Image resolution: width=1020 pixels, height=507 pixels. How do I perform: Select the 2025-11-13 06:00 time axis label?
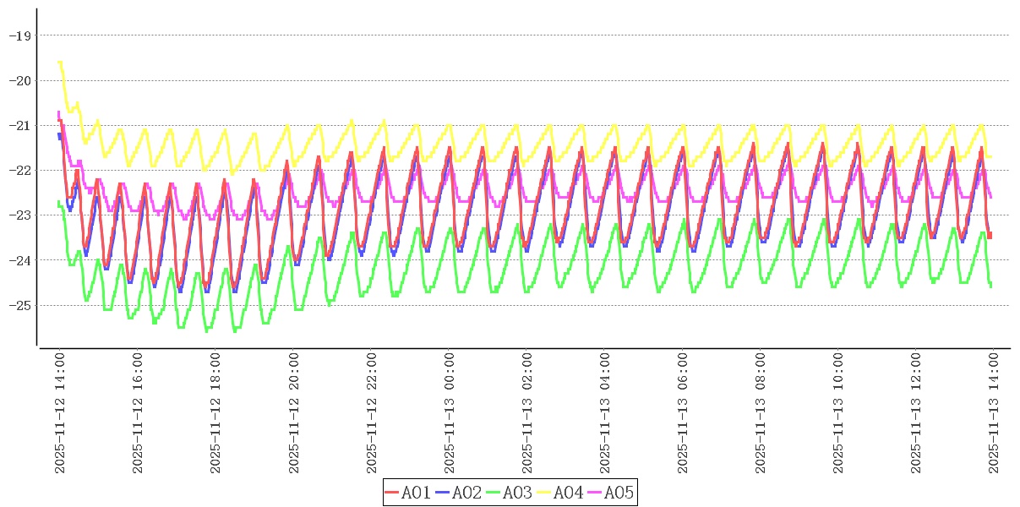click(682, 413)
